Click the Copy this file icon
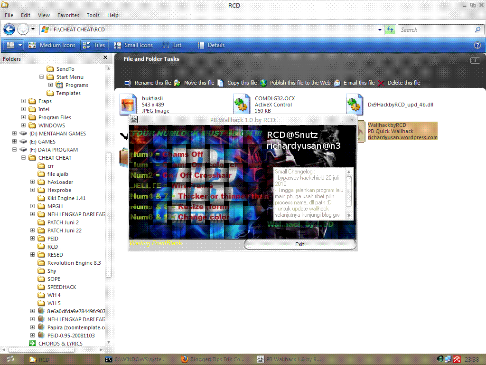 220,82
